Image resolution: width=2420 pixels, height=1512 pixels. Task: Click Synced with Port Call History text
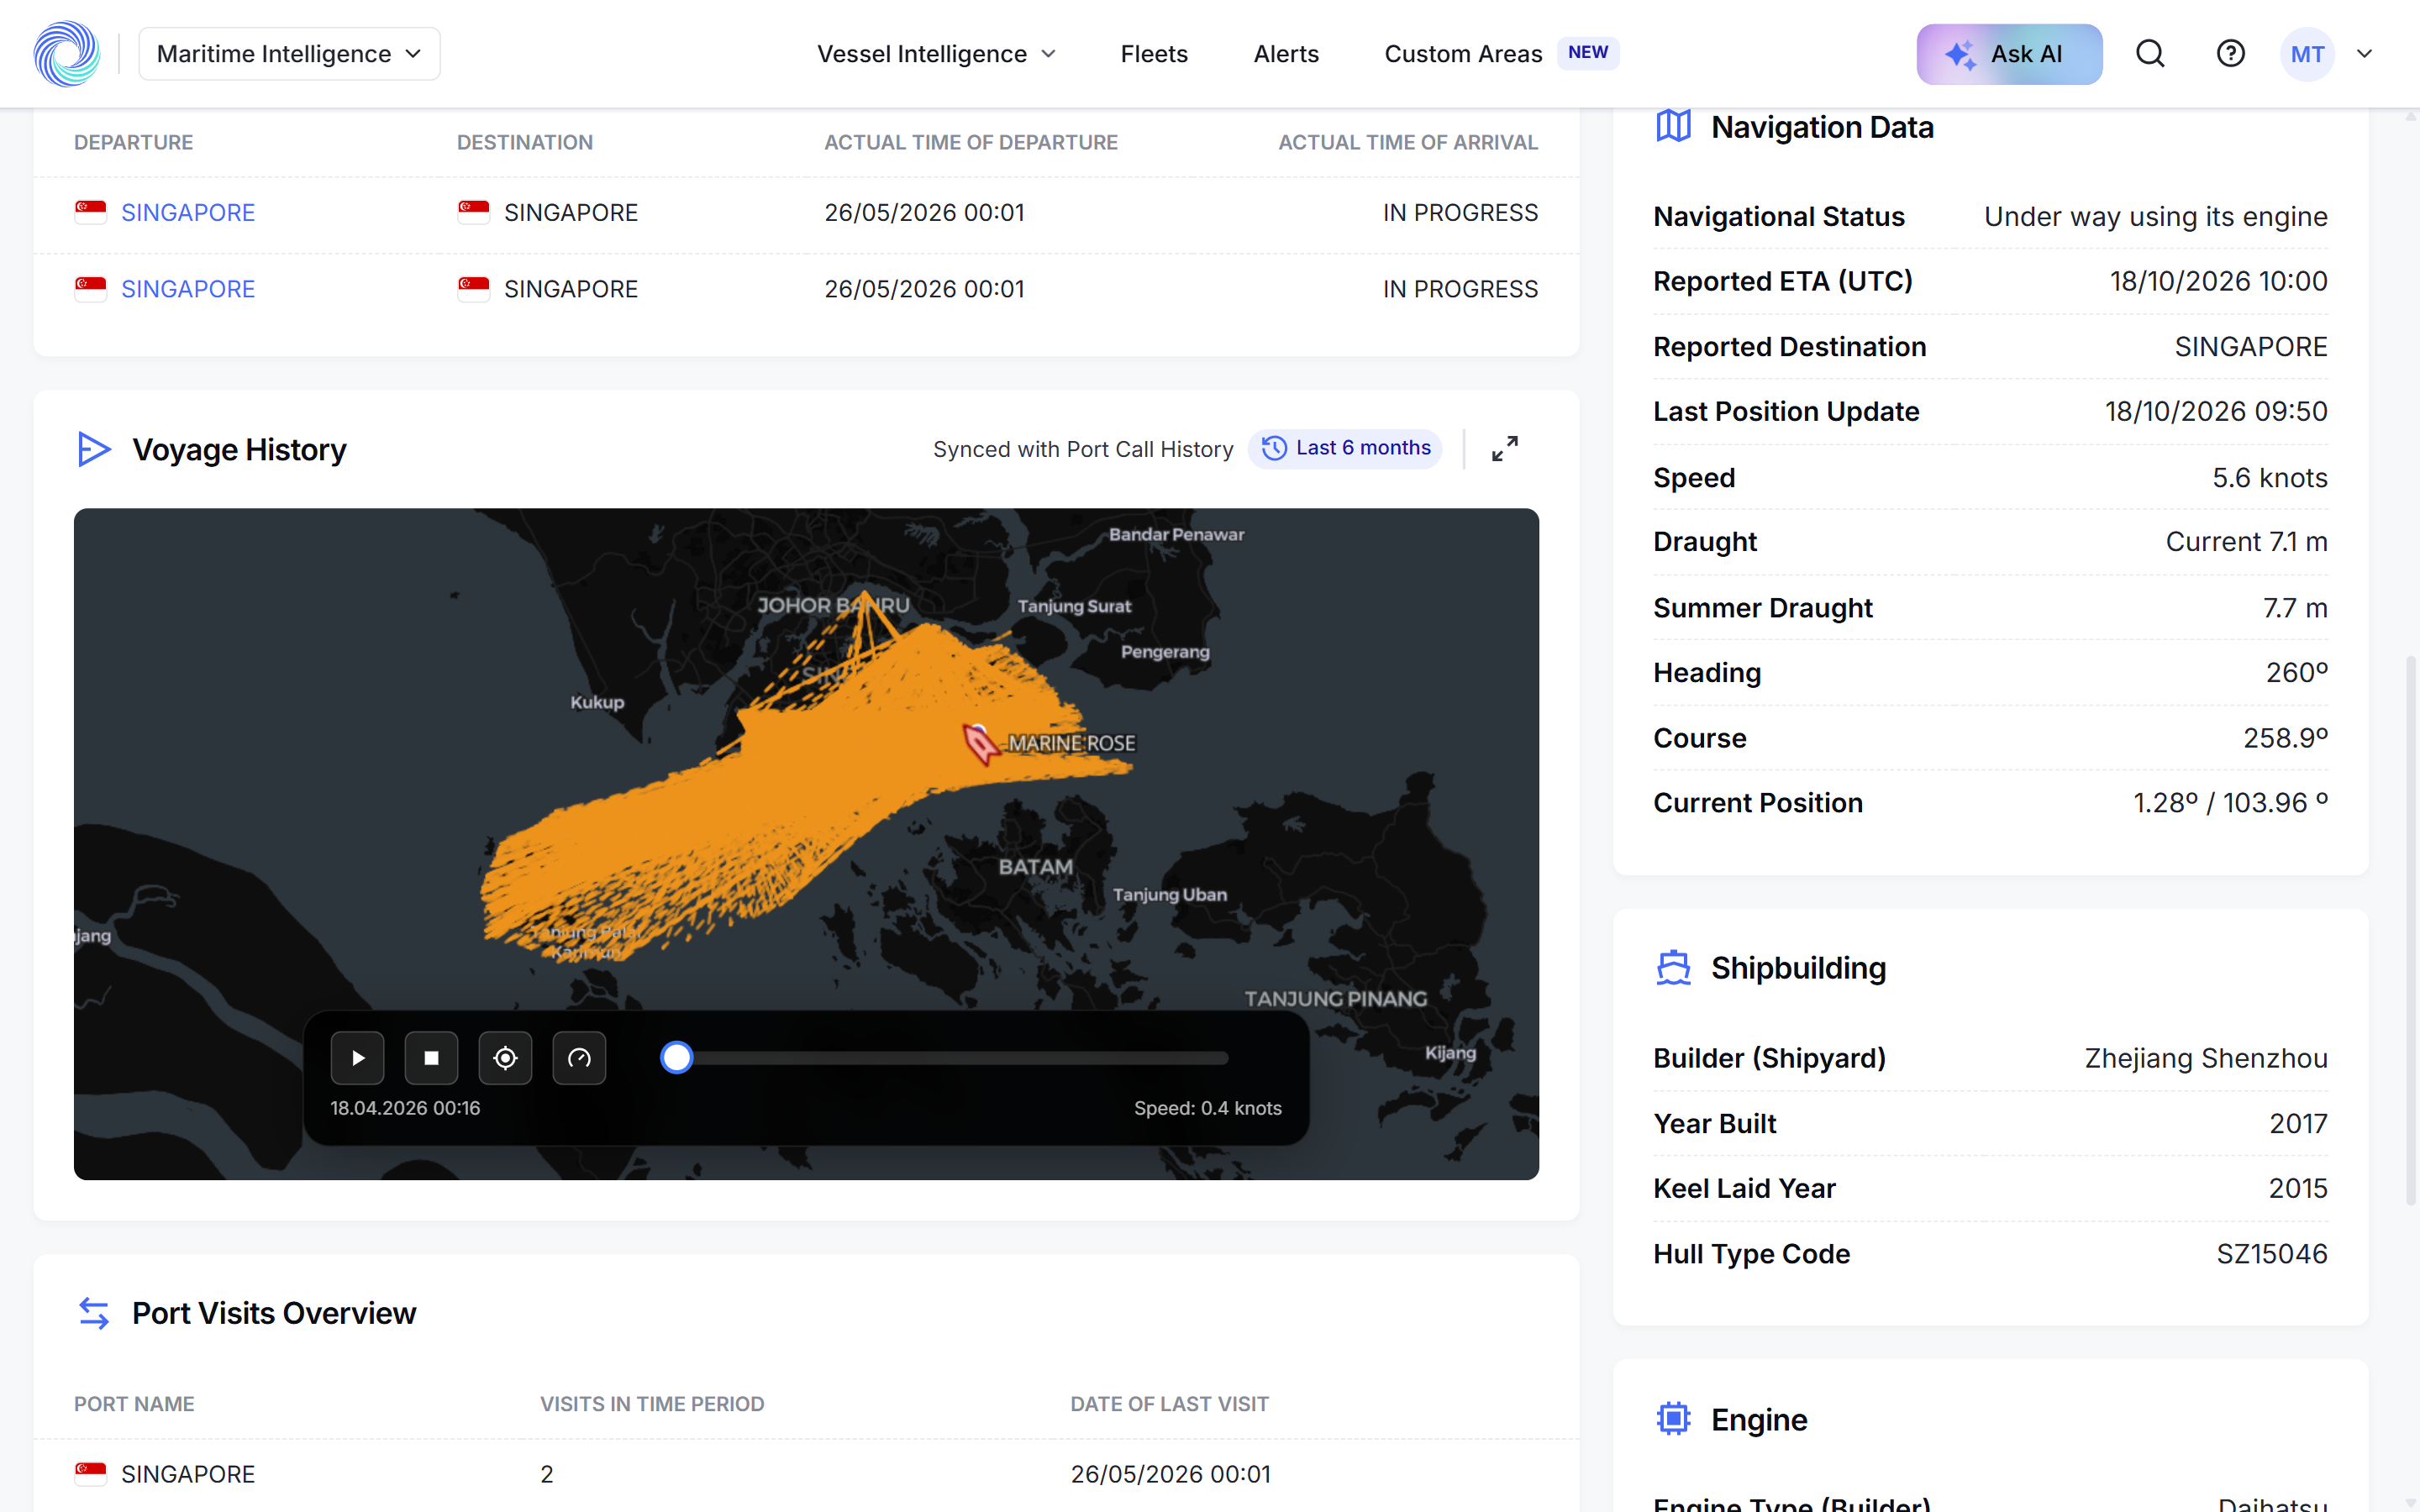tap(1083, 449)
